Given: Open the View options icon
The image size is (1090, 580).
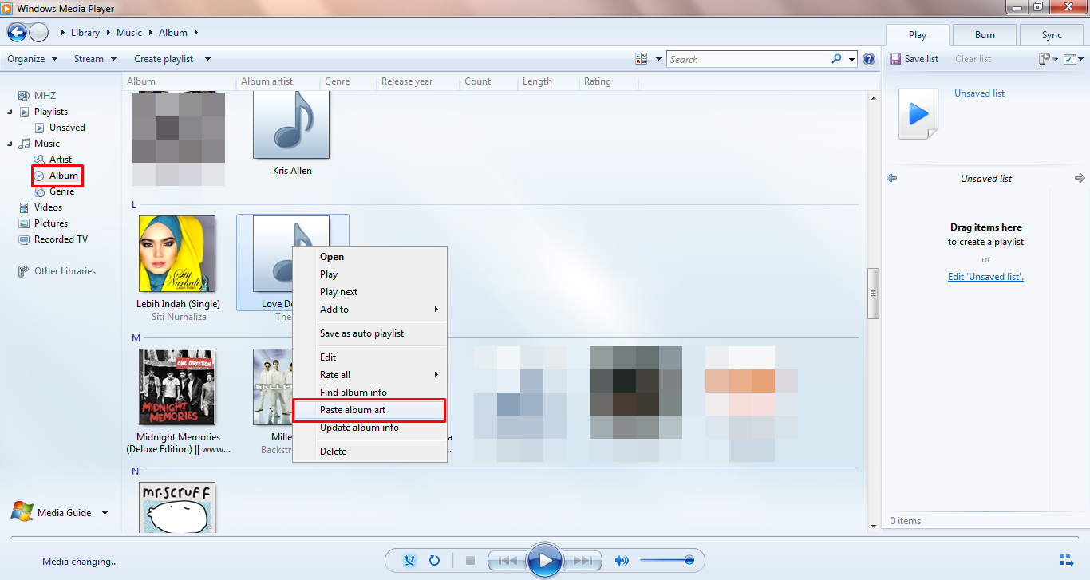Looking at the screenshot, I should click(x=642, y=59).
